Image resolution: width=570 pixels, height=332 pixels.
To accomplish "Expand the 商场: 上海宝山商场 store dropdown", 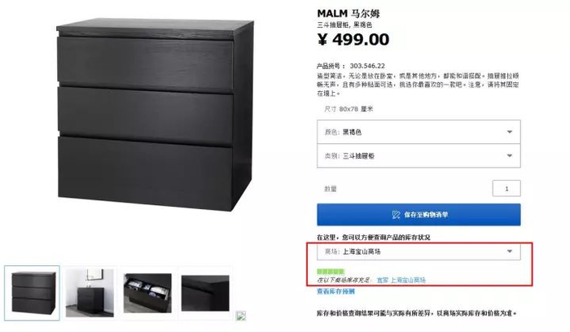I will (419, 251).
